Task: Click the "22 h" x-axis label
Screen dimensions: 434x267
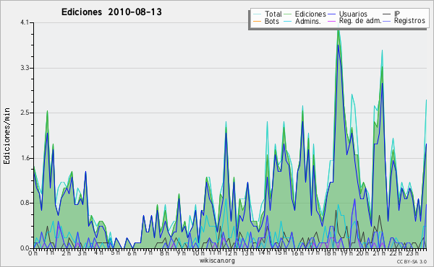Action: 396,253
